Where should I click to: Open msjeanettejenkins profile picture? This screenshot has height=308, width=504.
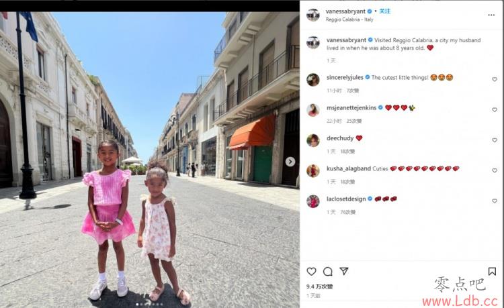(313, 110)
